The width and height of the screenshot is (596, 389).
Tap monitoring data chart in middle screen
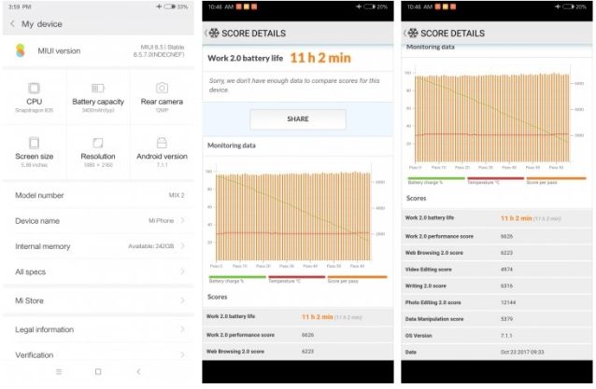coord(296,216)
